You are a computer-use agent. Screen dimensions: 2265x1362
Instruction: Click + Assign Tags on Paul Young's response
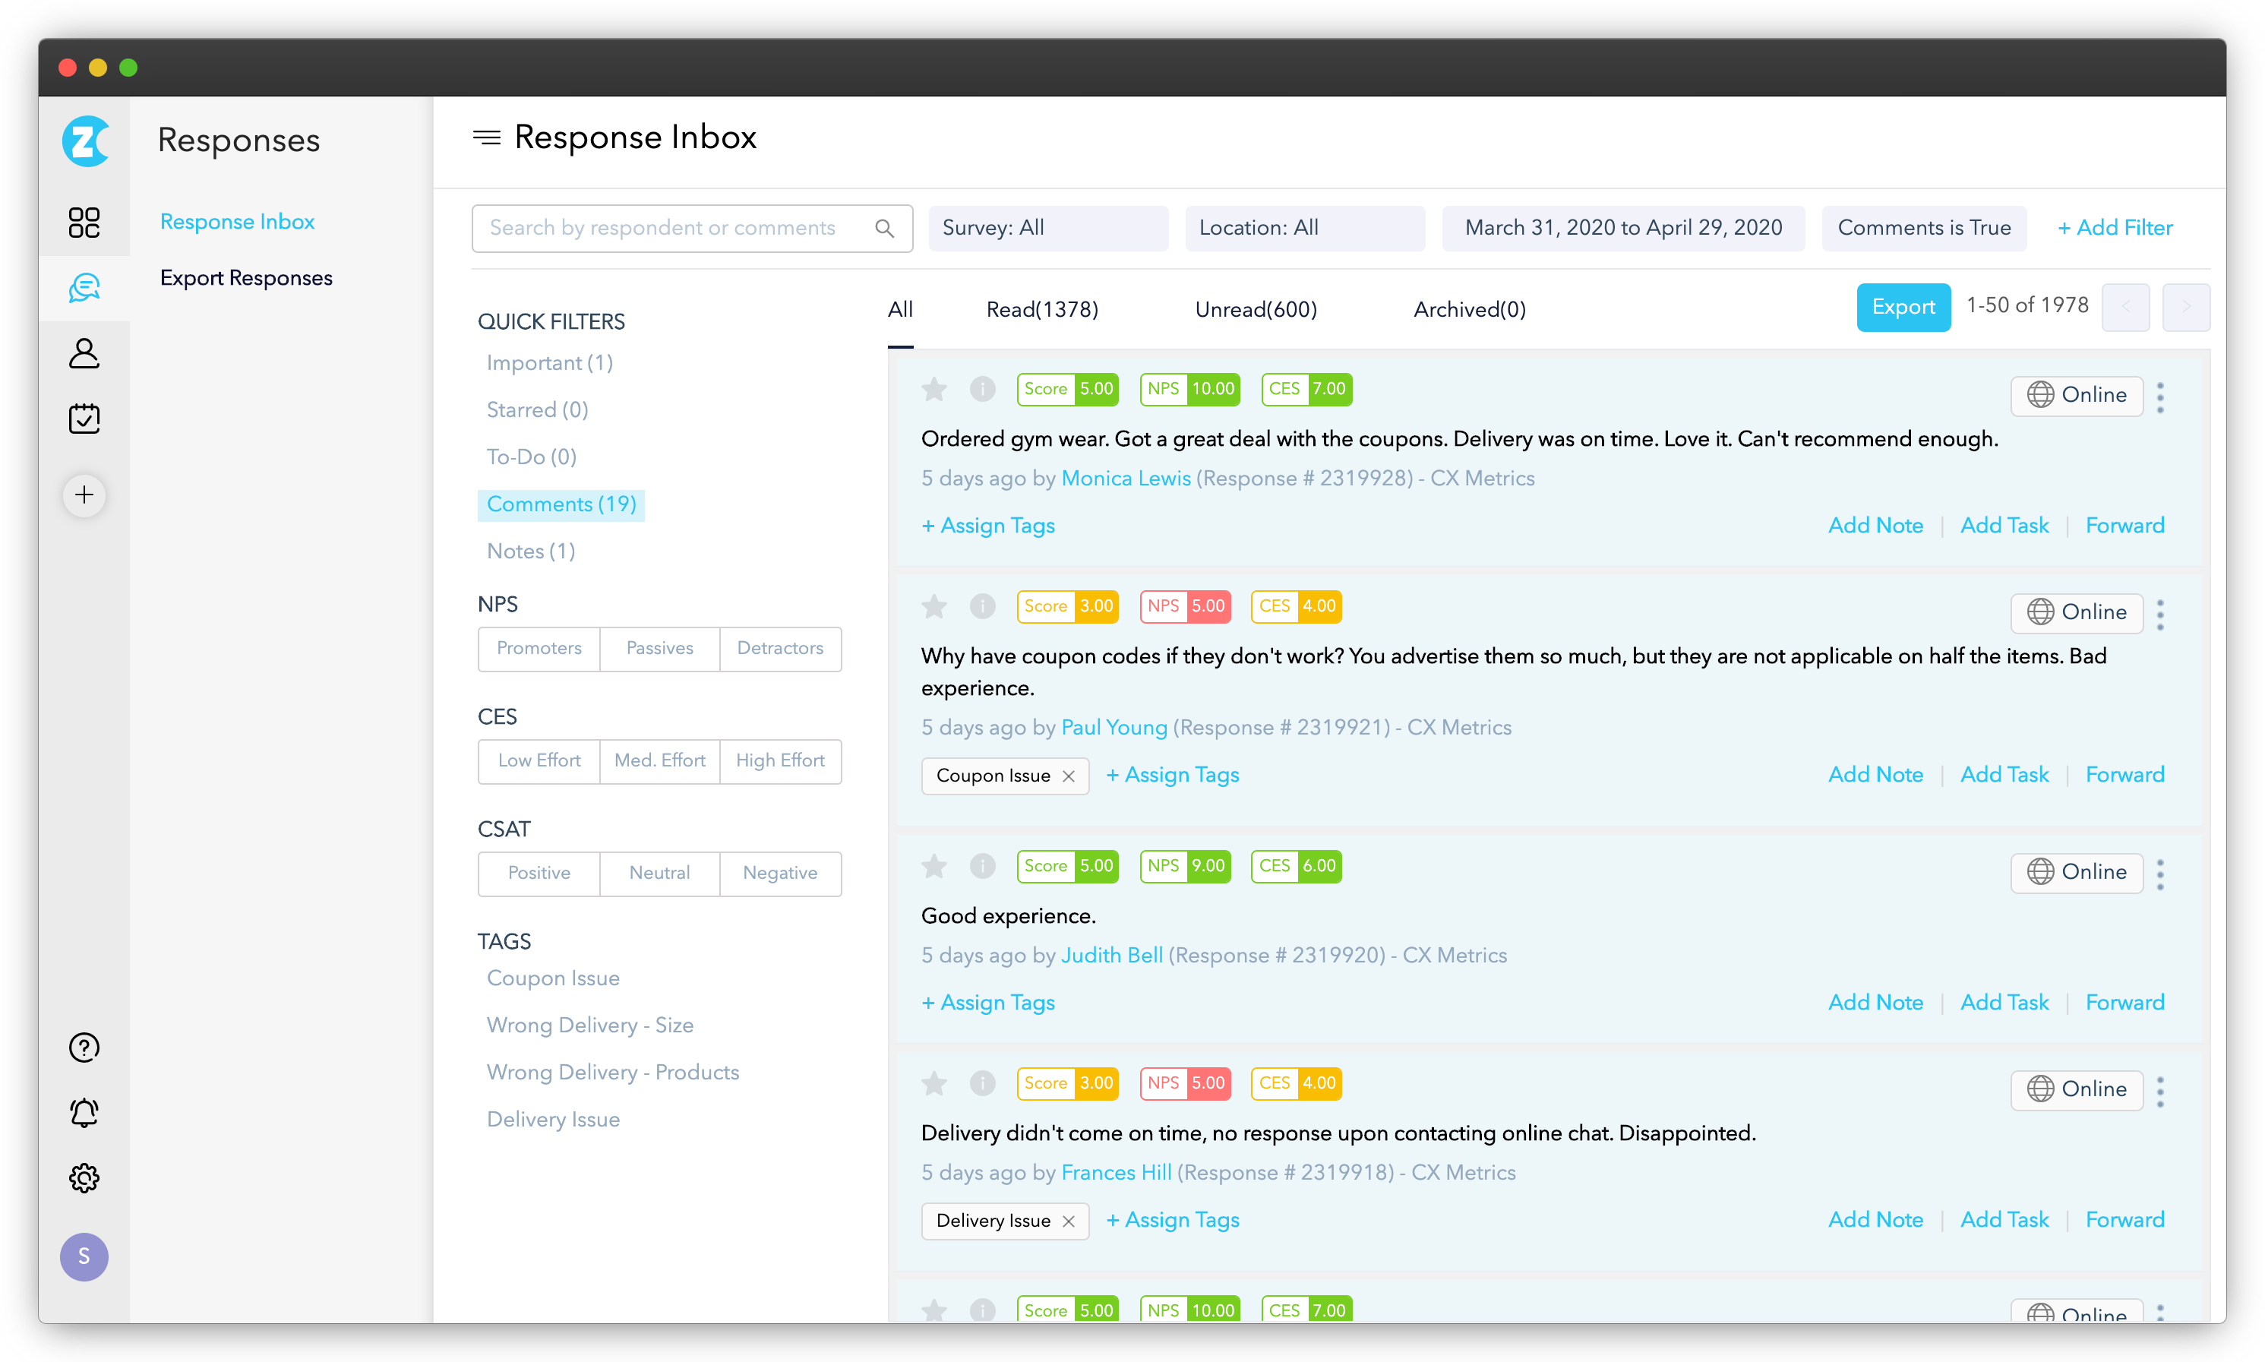1173,776
